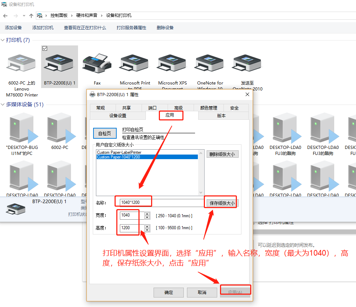Select the 6002-PC Lenovo M7600D Printer icon
356x307 pixels.
pos(21,63)
